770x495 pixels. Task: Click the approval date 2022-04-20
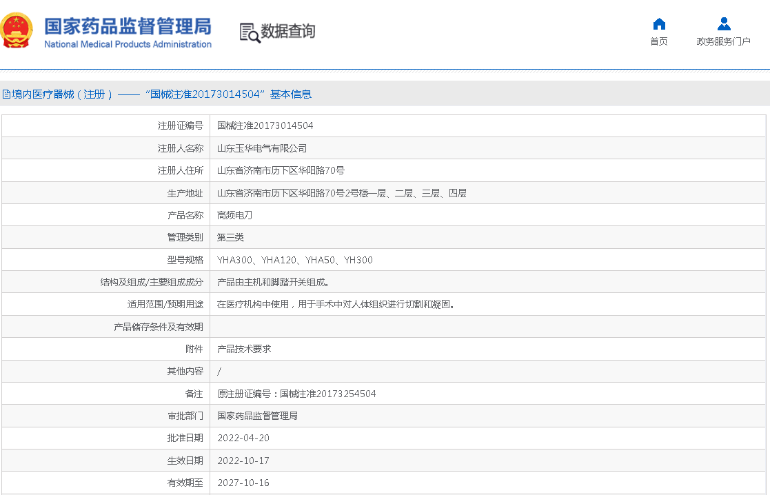[x=243, y=438]
